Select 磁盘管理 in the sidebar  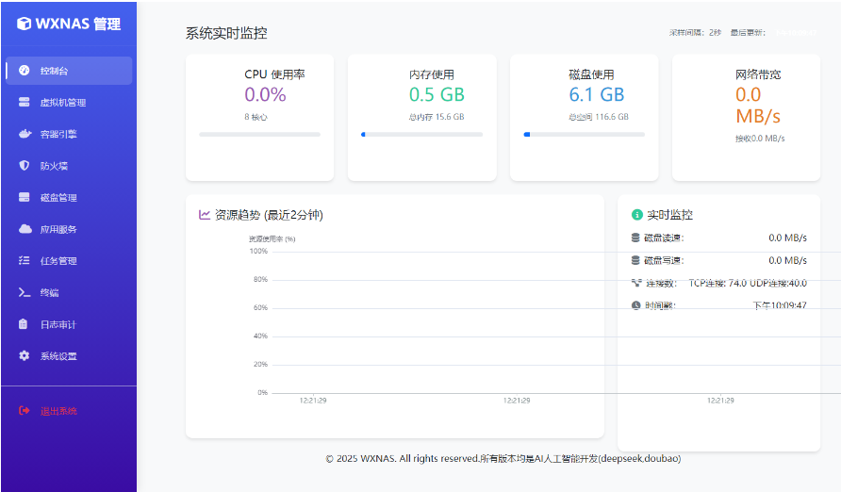click(x=69, y=197)
